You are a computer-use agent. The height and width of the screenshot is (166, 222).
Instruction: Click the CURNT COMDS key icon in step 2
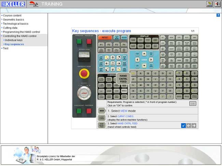click(102, 118)
